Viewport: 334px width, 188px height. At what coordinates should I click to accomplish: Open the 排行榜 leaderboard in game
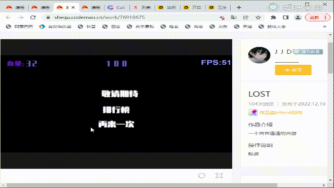point(116,110)
